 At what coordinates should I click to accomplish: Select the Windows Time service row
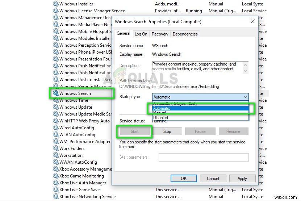point(74,100)
